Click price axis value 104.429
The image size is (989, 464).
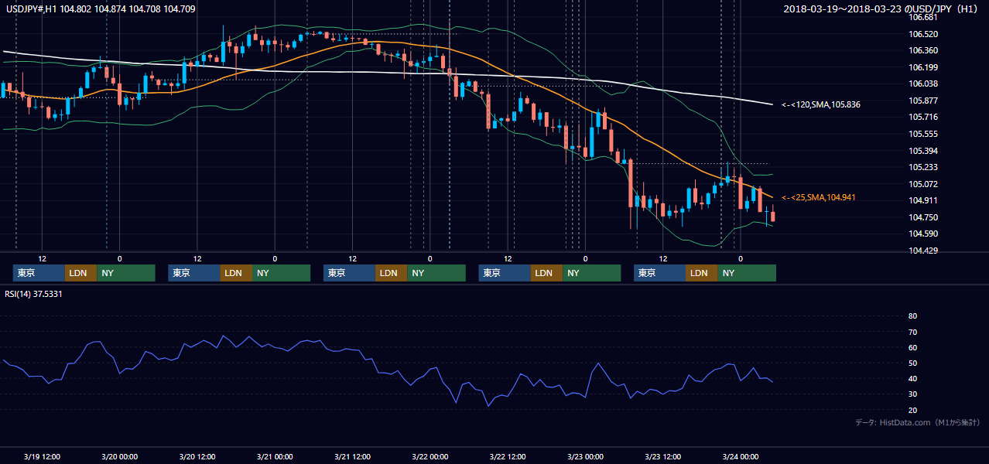point(923,251)
